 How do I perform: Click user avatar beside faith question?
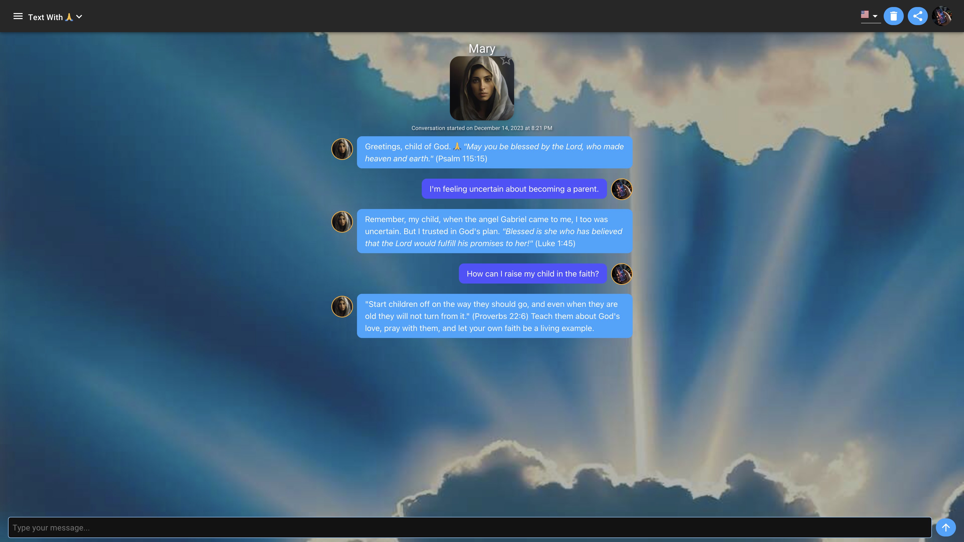(621, 274)
